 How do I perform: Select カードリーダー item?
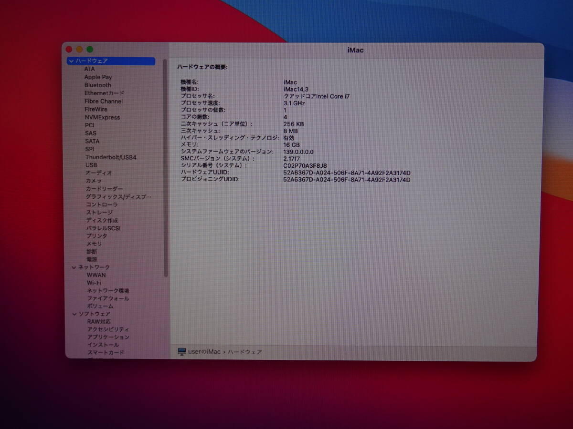[x=104, y=189]
